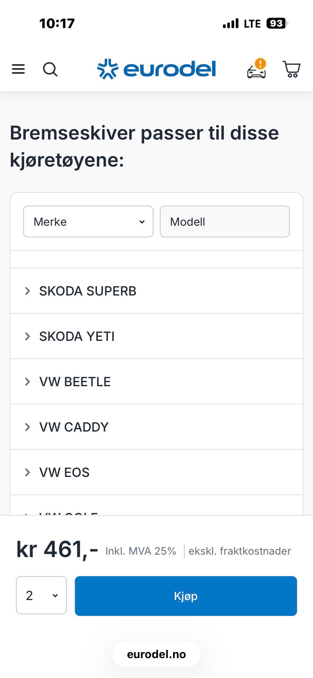Open the hamburger menu
313x678 pixels.
tap(18, 69)
